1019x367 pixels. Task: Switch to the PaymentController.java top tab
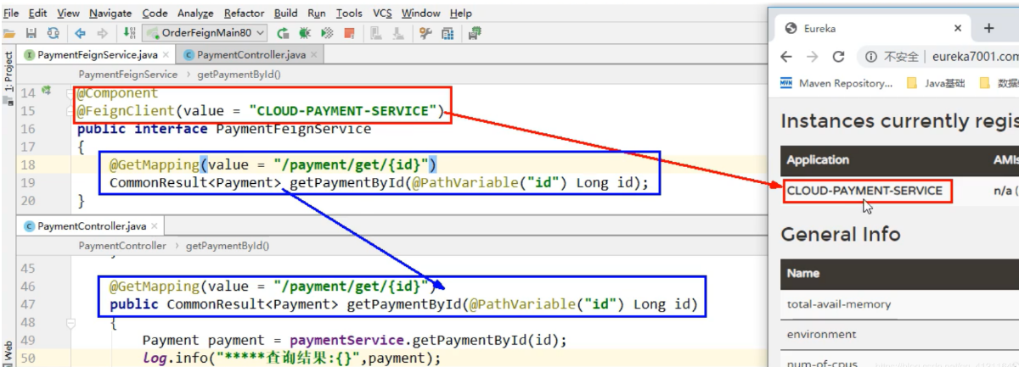coord(251,55)
